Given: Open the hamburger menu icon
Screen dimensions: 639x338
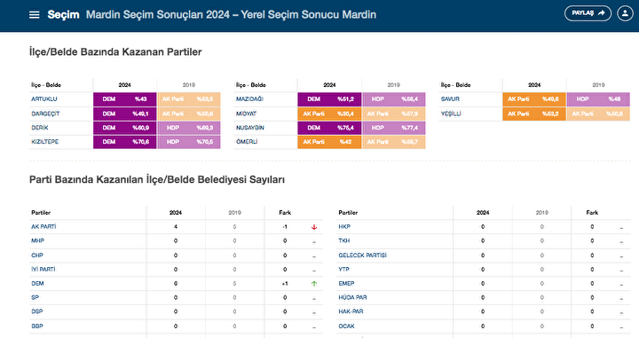Looking at the screenshot, I should click(x=35, y=15).
